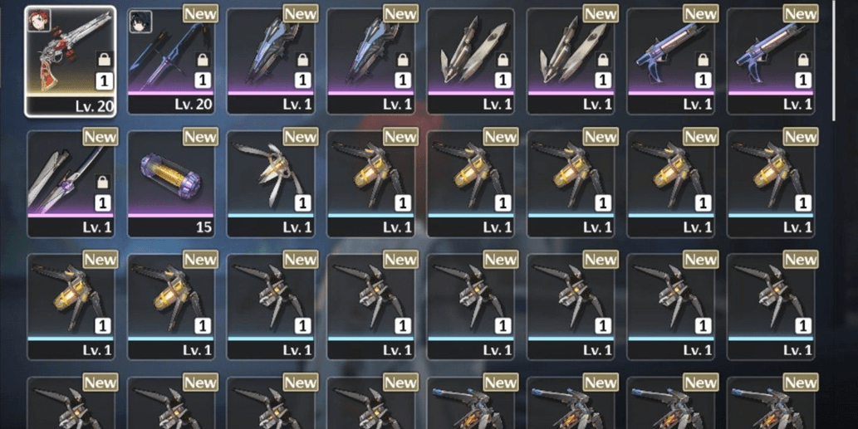This screenshot has height=429, width=858.
Task: Select the first yellow-canister weapon in the third row
Action: (x=71, y=306)
